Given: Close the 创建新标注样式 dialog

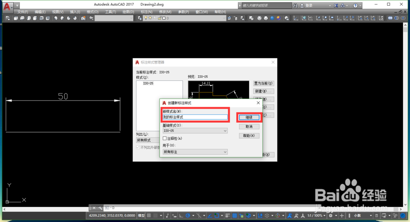Looking at the screenshot, I should point(258,103).
